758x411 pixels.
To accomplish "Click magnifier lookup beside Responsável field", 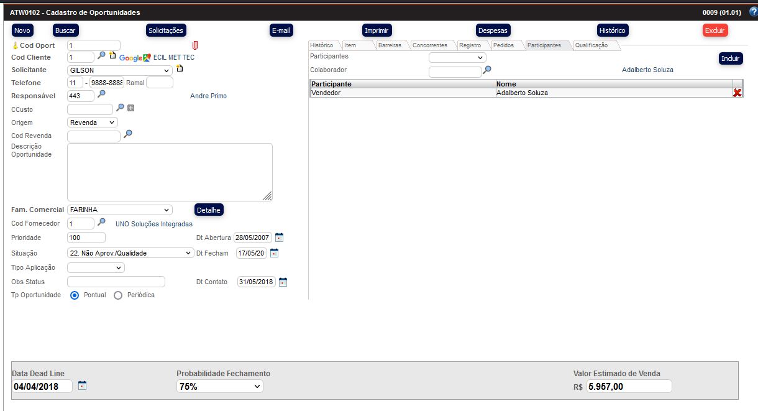I will [x=102, y=95].
